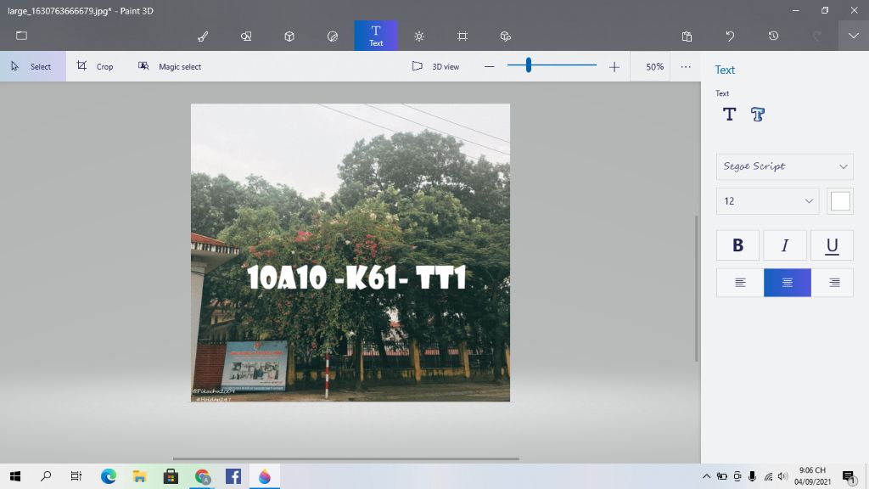Toggle bold text formatting

tap(737, 244)
